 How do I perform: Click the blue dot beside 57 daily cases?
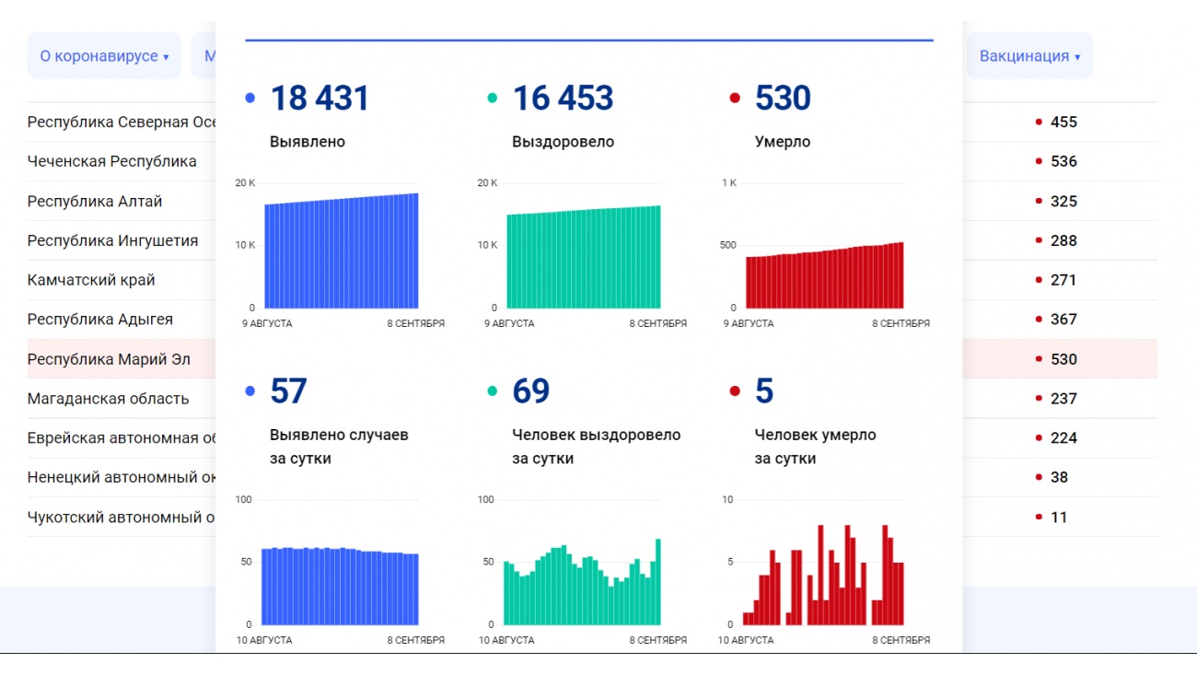[250, 391]
